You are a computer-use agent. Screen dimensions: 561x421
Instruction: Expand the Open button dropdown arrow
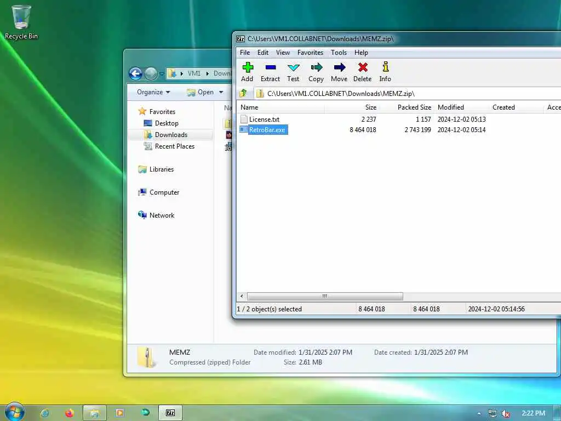pyautogui.click(x=221, y=92)
